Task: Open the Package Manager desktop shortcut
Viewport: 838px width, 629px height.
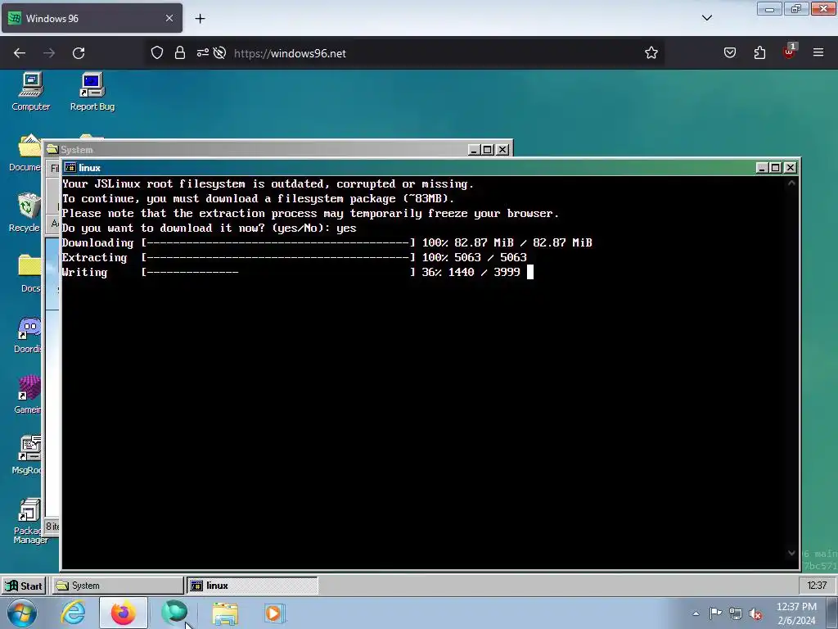Action: click(29, 521)
